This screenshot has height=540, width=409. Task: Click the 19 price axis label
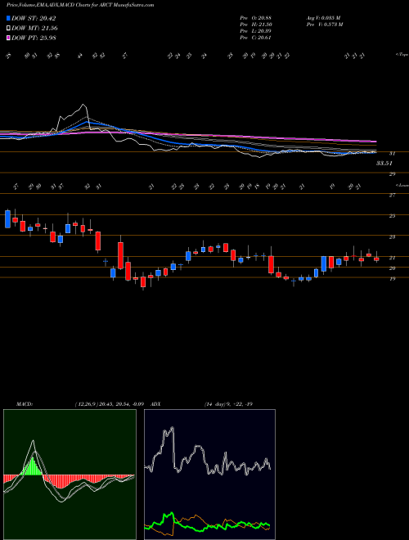tap(392, 278)
